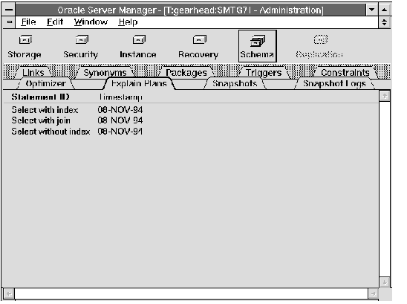407x304 pixels.
Task: Open the Edit menu
Action: [x=55, y=22]
